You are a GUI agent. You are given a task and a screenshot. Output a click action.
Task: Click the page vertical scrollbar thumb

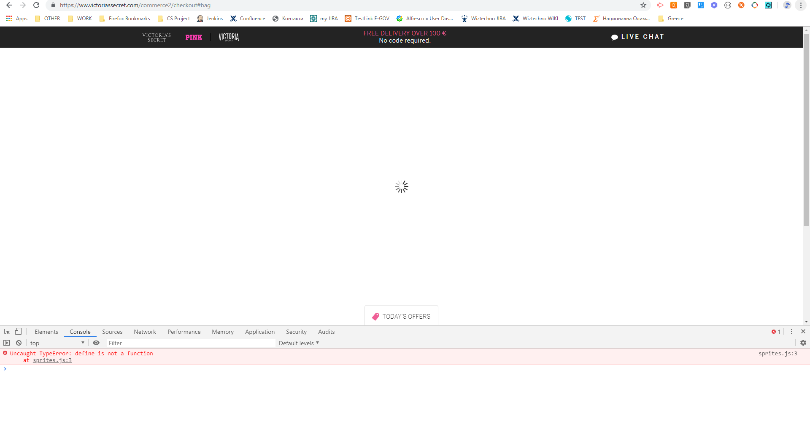806,127
